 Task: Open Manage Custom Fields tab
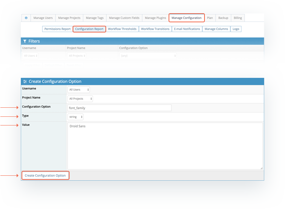click(x=124, y=18)
